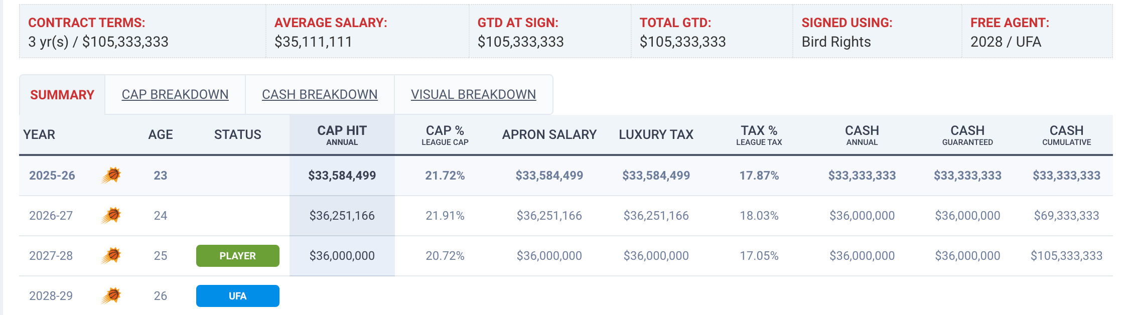This screenshot has width=1129, height=315.
Task: Click the green PLAYER option badge
Action: pos(237,256)
